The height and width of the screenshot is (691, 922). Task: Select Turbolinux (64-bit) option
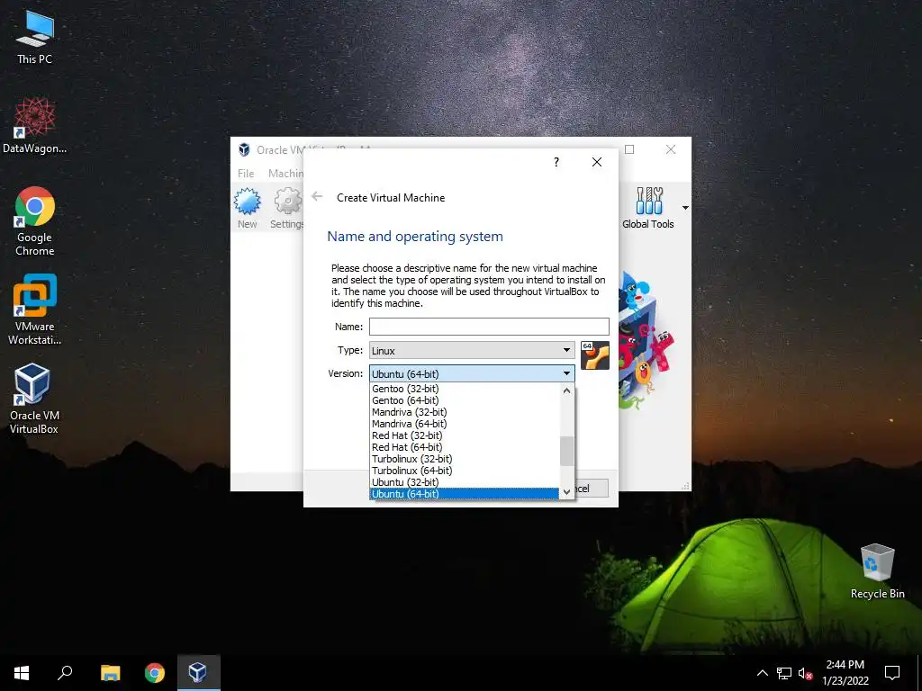click(x=465, y=471)
